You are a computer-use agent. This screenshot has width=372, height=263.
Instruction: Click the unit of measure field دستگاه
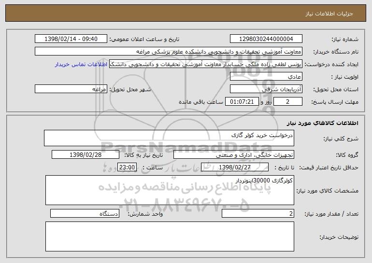pyautogui.click(x=85, y=213)
